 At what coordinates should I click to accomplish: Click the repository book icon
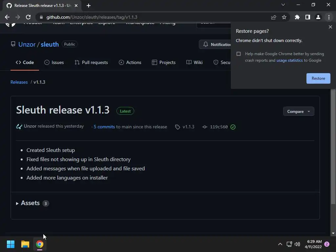click(x=13, y=44)
